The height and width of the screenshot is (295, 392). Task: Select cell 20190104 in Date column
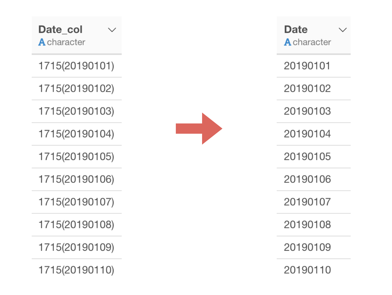(x=314, y=134)
